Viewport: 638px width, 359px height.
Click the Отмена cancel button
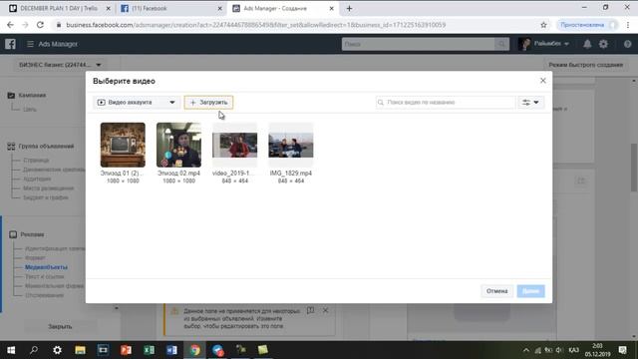[x=496, y=291]
